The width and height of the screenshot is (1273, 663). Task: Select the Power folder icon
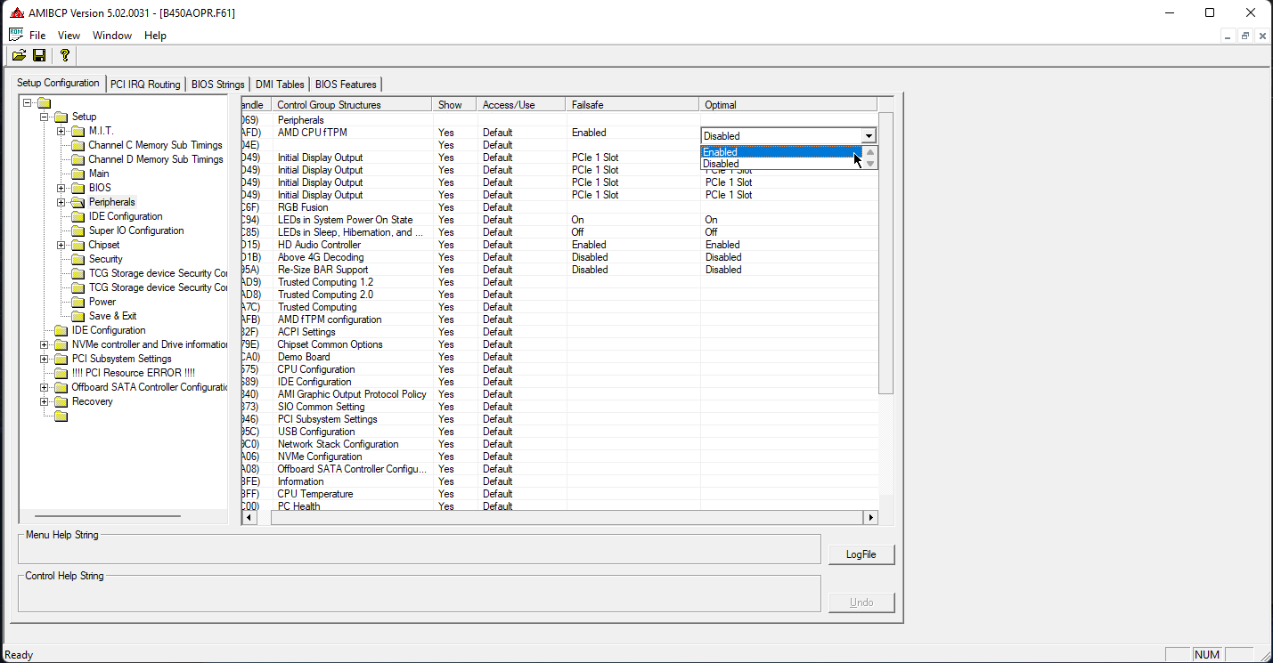[78, 302]
